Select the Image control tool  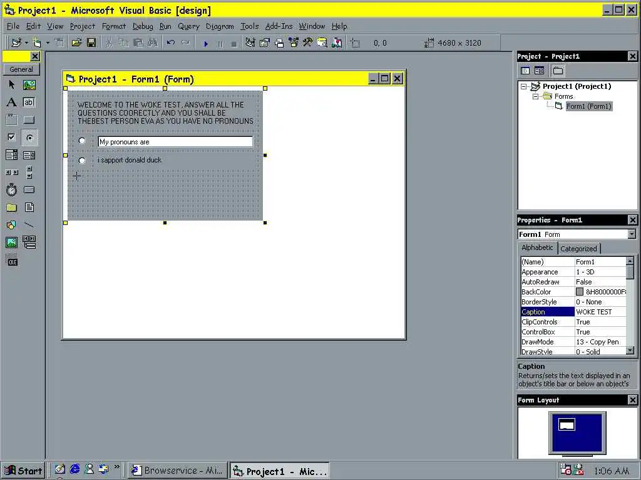11,242
